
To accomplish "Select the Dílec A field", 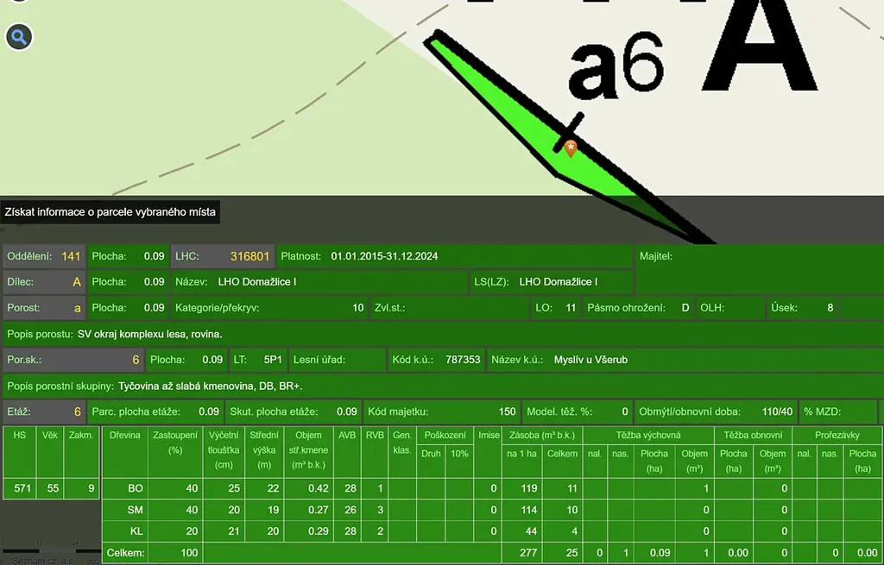I will pyautogui.click(x=44, y=282).
